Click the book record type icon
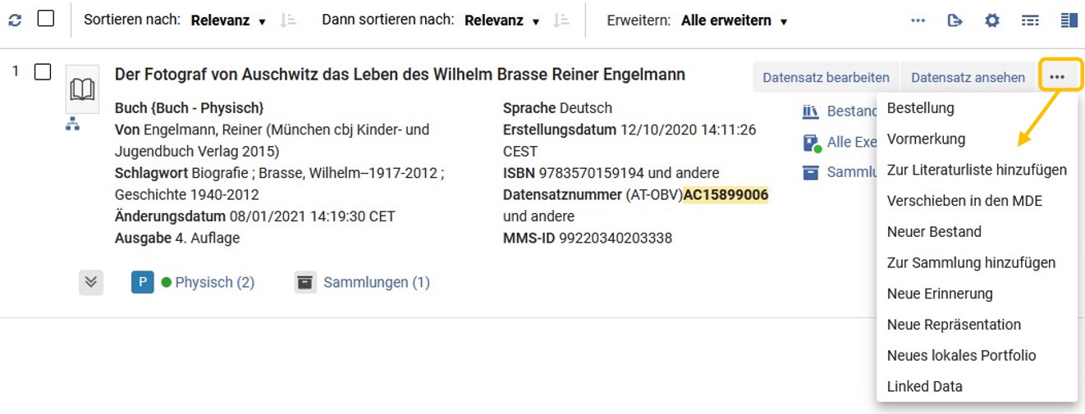 (x=82, y=89)
